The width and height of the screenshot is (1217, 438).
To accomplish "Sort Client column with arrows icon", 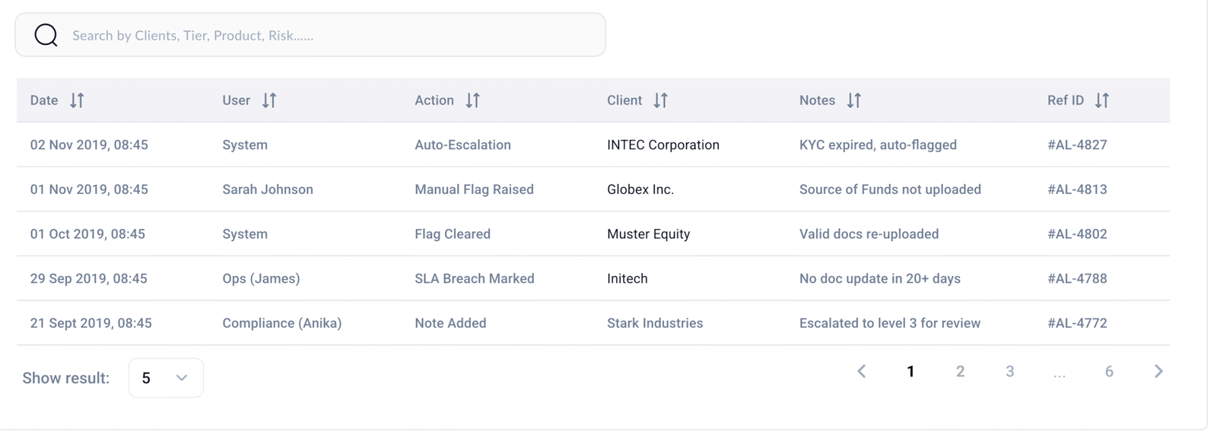I will pos(660,100).
